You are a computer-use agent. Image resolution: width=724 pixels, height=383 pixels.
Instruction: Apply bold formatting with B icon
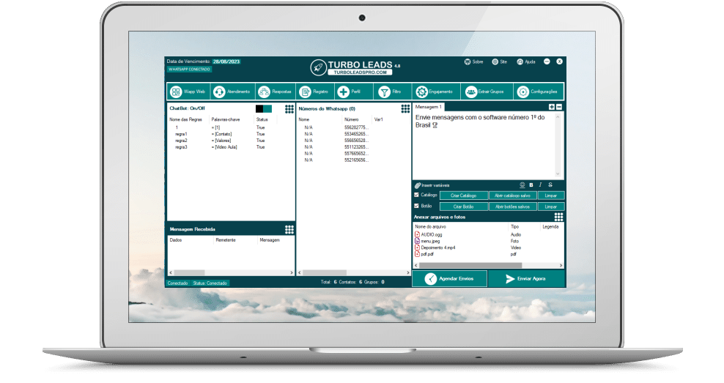coord(531,185)
